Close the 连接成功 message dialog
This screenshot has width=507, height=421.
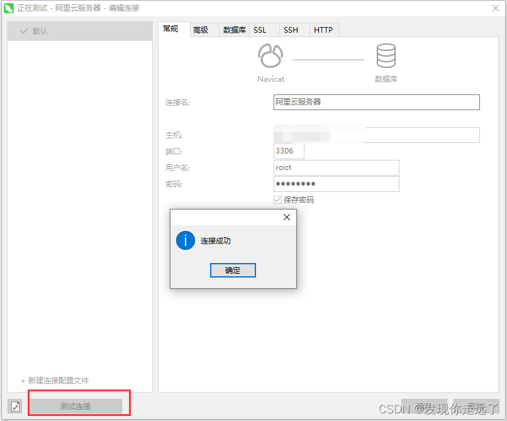tap(286, 217)
